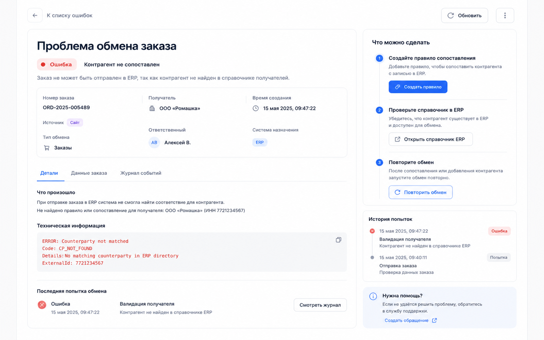The height and width of the screenshot is (340, 544).
Task: Click the clock icon by creation time
Action: point(256,108)
